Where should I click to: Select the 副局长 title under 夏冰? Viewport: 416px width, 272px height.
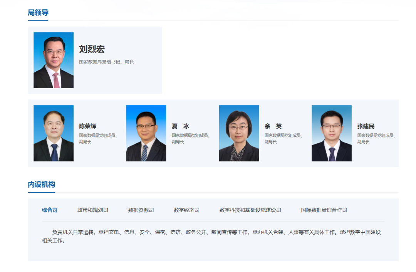pyautogui.click(x=178, y=142)
